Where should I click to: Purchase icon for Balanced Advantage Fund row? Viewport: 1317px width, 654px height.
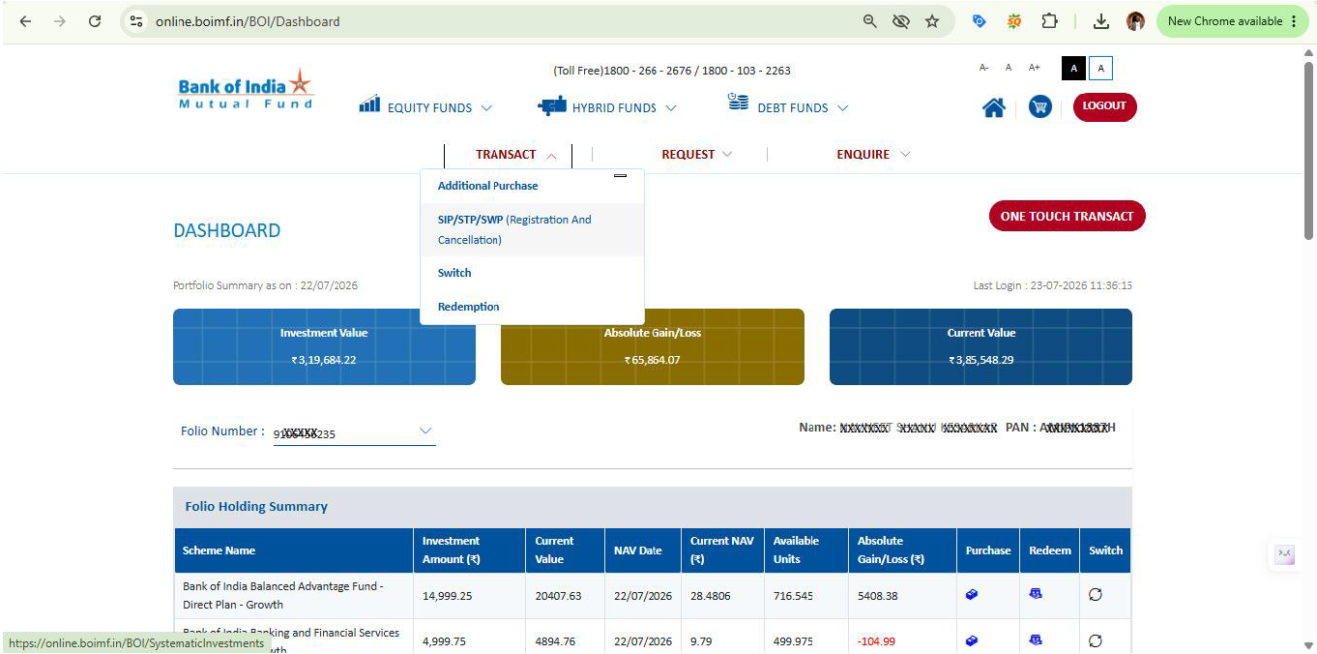[972, 594]
